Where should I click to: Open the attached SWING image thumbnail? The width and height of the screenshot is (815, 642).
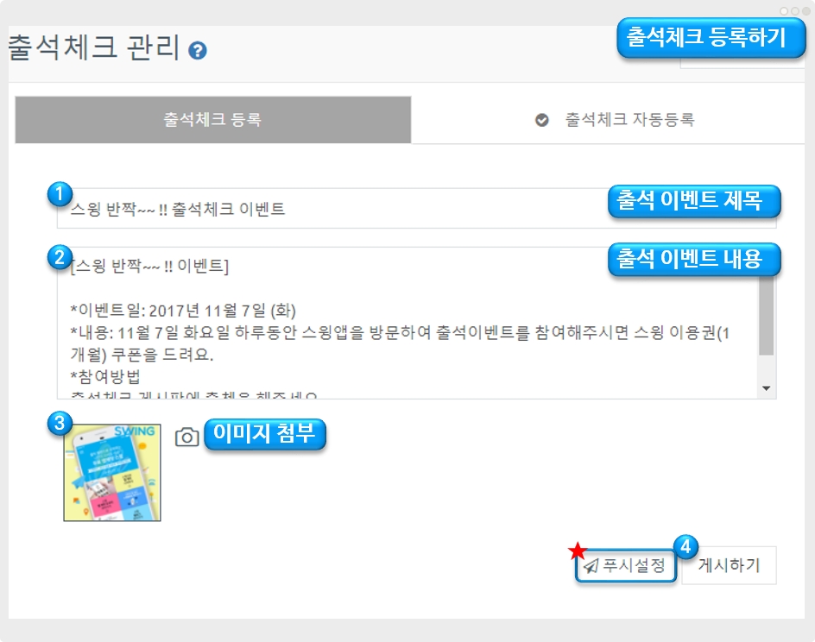tap(112, 473)
